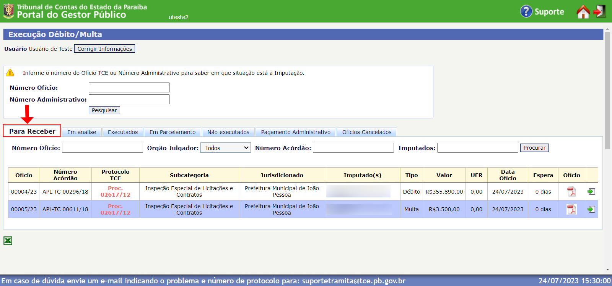Open the Proc. 02617/12 link in row 00005/23
The height and width of the screenshot is (286, 612).
click(116, 209)
